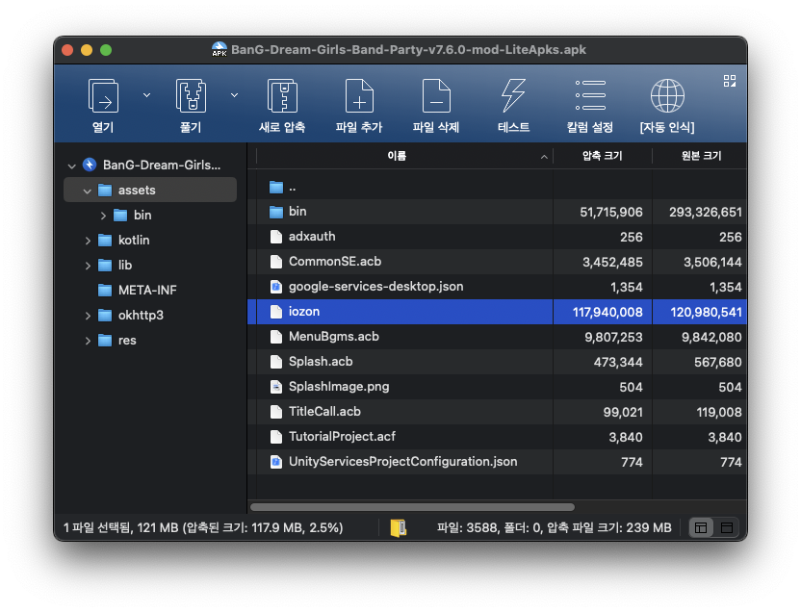
Task: Click the 새로 압축 toolbar icon
Action: pos(282,96)
